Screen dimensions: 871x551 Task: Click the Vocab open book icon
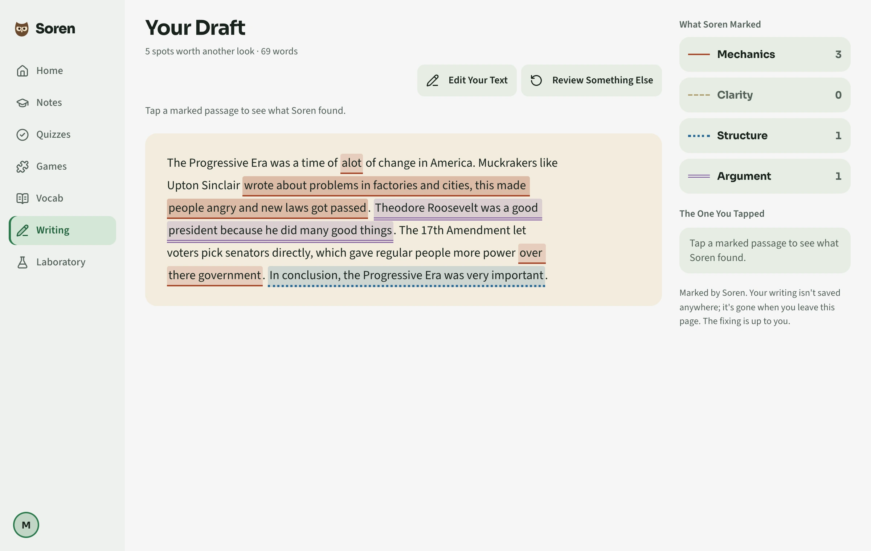23,198
